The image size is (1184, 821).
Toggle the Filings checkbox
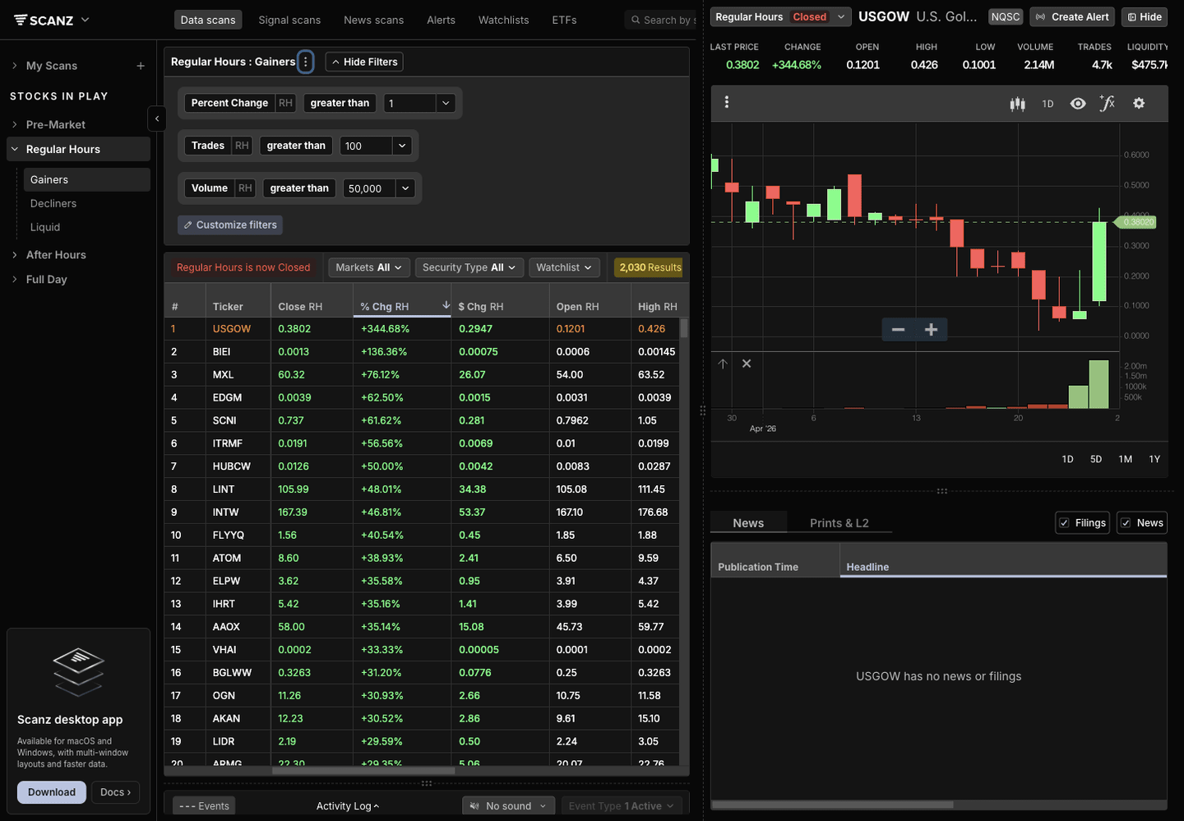(x=1064, y=523)
